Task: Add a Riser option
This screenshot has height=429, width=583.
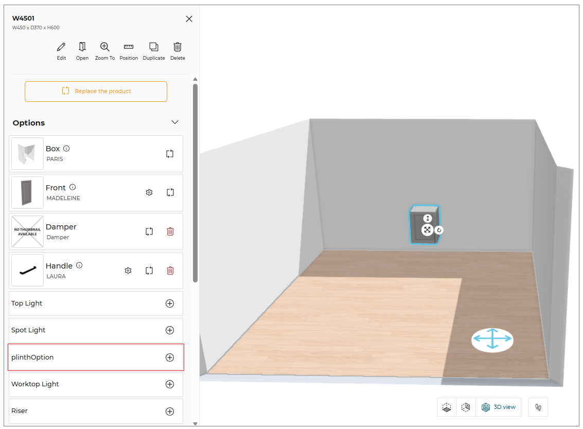Action: [x=169, y=411]
